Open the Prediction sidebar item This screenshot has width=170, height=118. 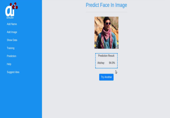pos(12,56)
